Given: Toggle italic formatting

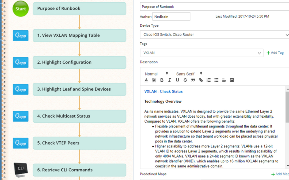Looking at the screenshot, I should (x=170, y=80).
